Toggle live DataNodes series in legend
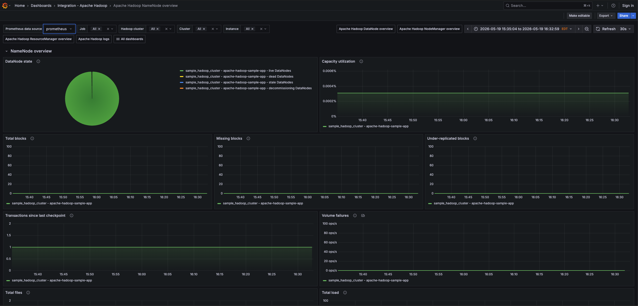 click(x=238, y=71)
